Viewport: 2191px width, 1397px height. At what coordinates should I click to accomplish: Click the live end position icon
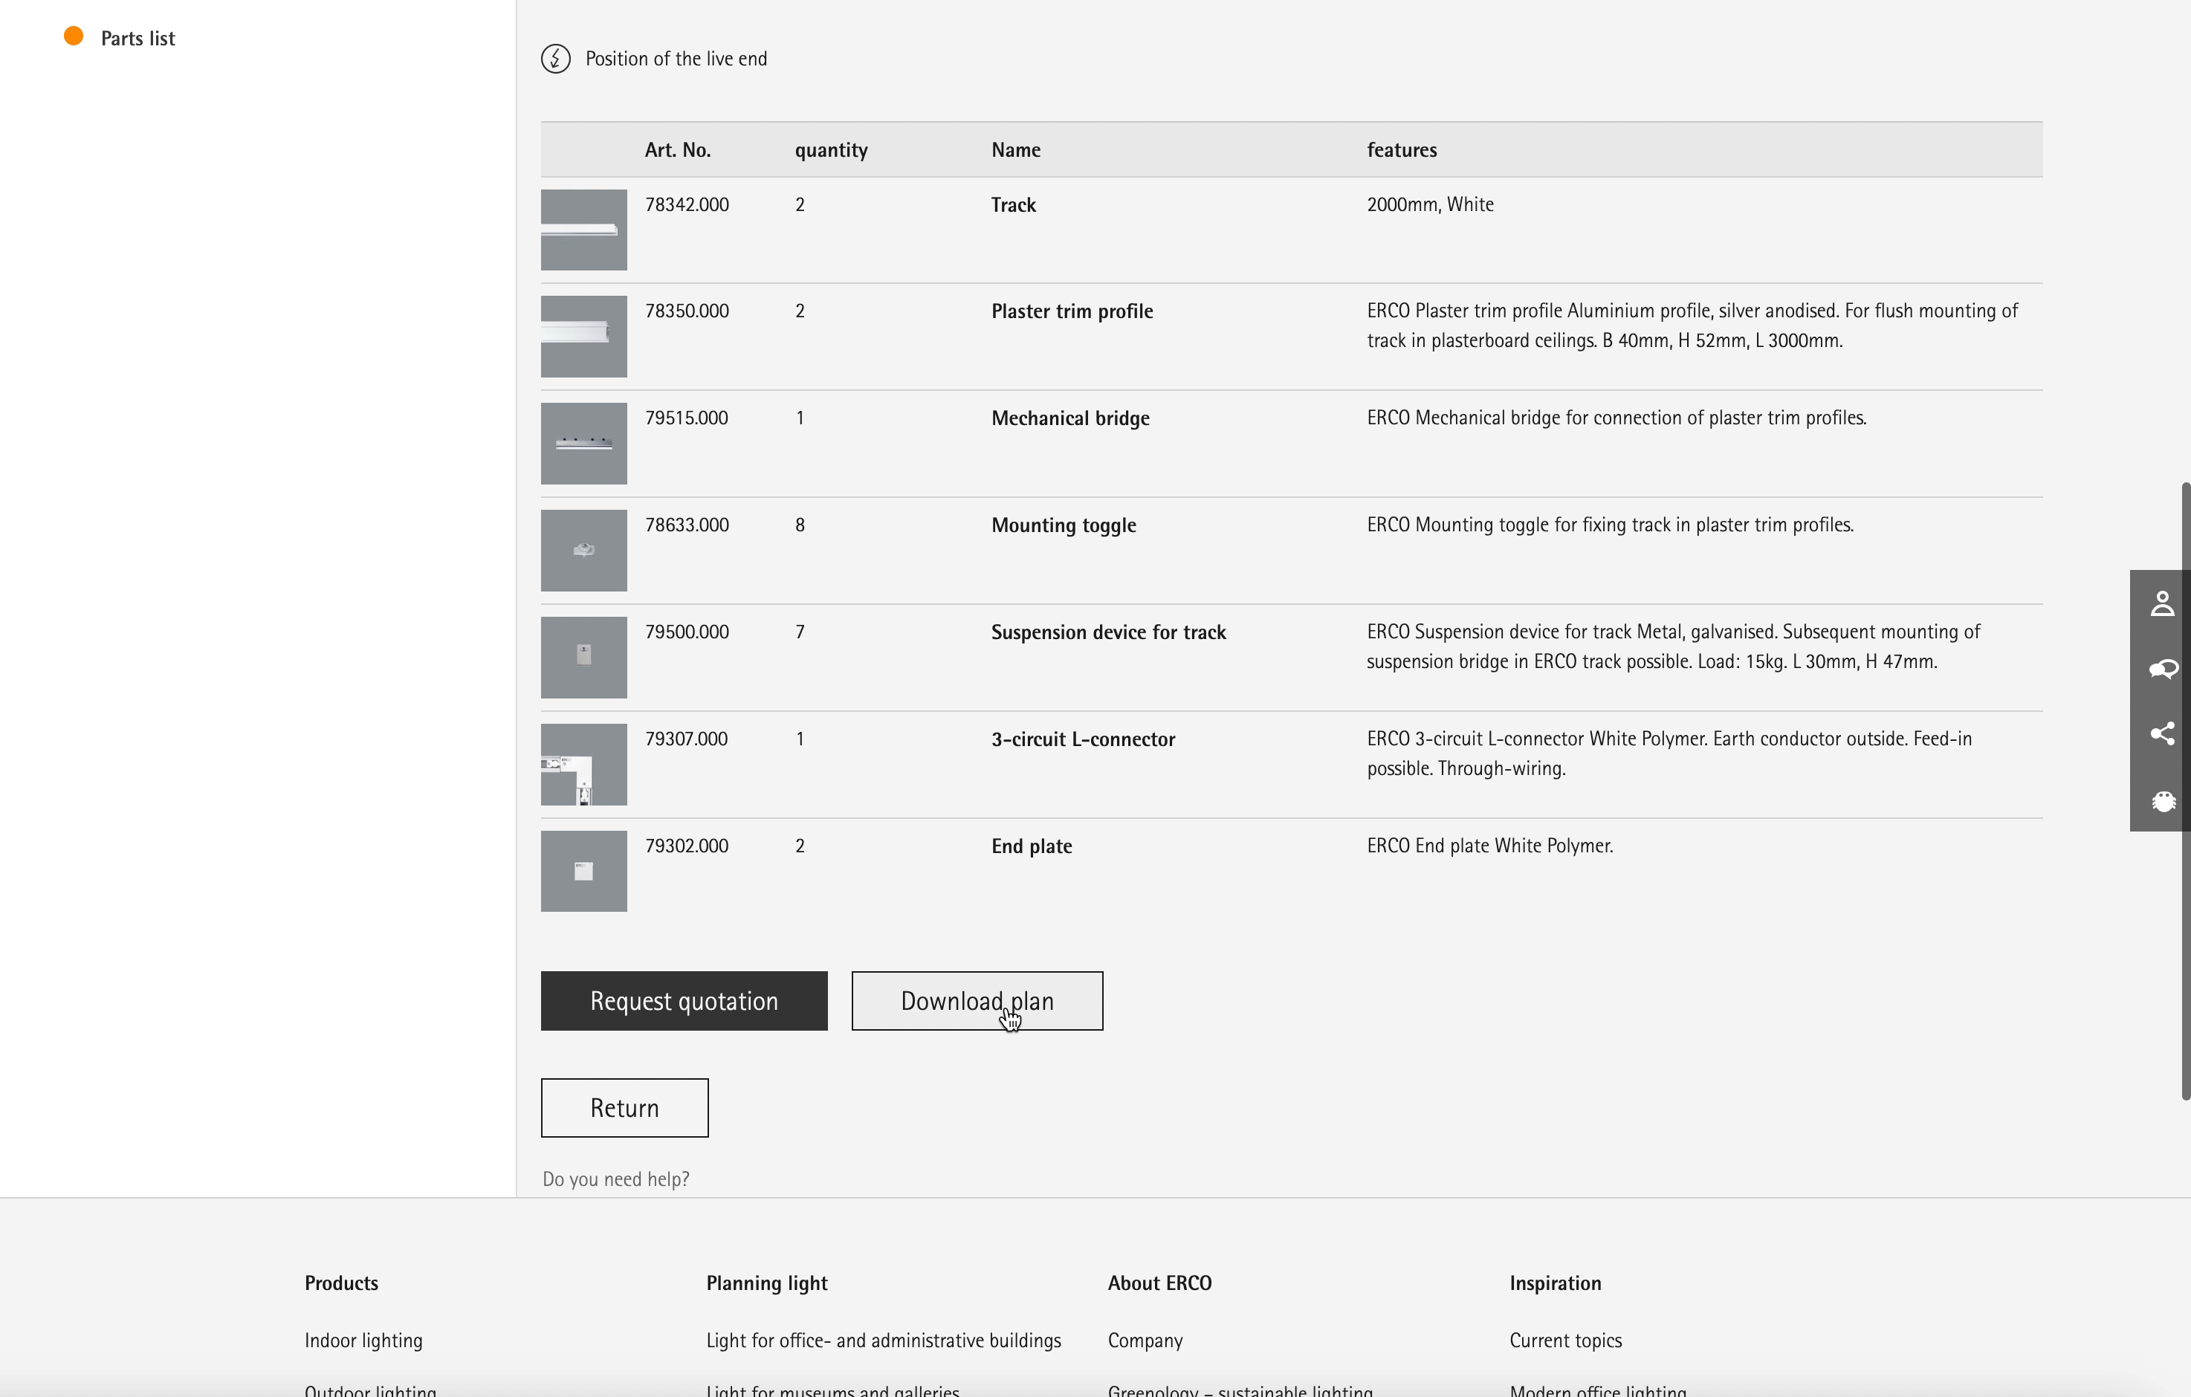tap(556, 59)
